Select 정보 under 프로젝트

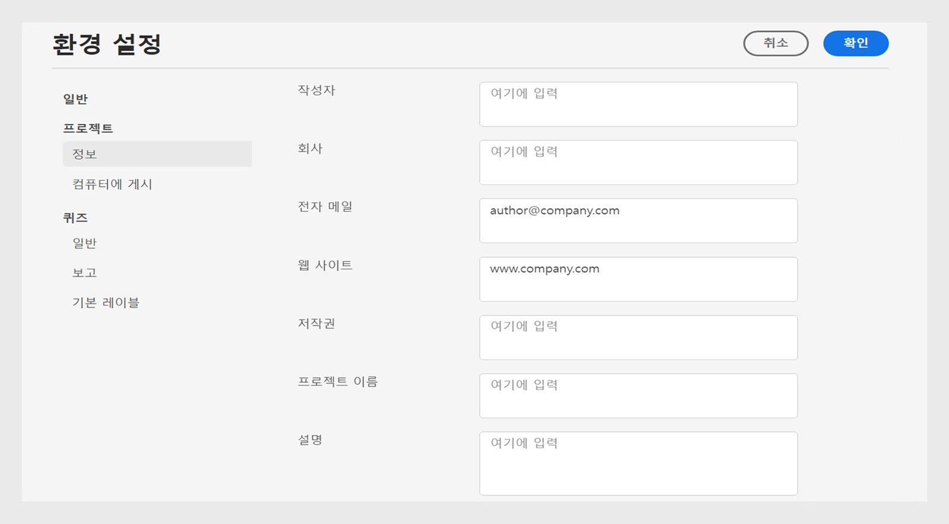85,154
